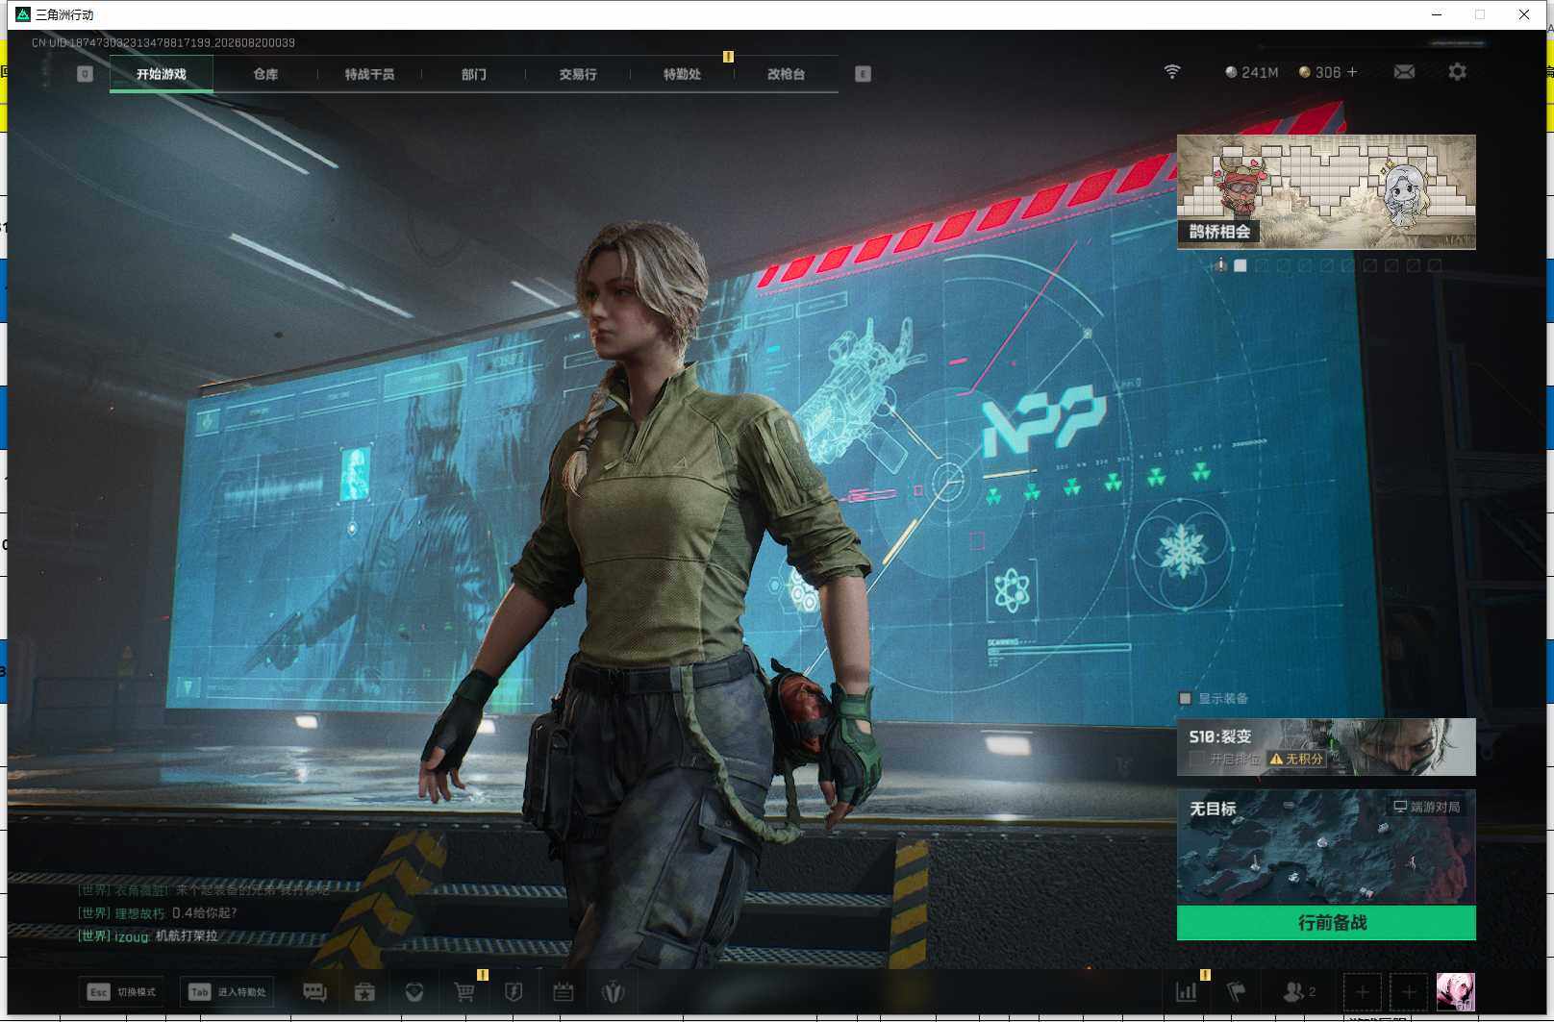Click the world chat message from izoug

coord(147,936)
